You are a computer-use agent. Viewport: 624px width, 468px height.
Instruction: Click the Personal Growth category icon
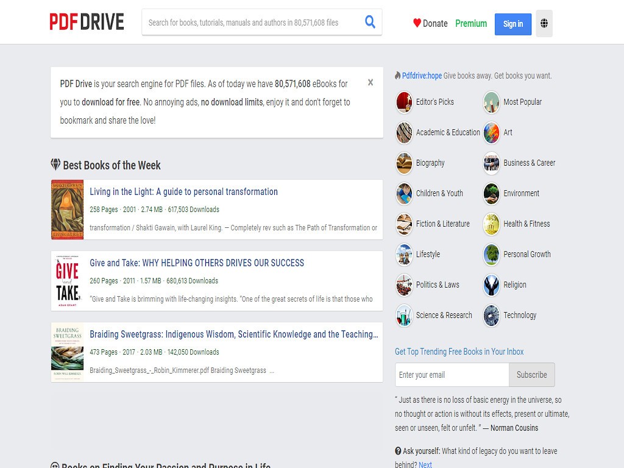[x=492, y=254]
